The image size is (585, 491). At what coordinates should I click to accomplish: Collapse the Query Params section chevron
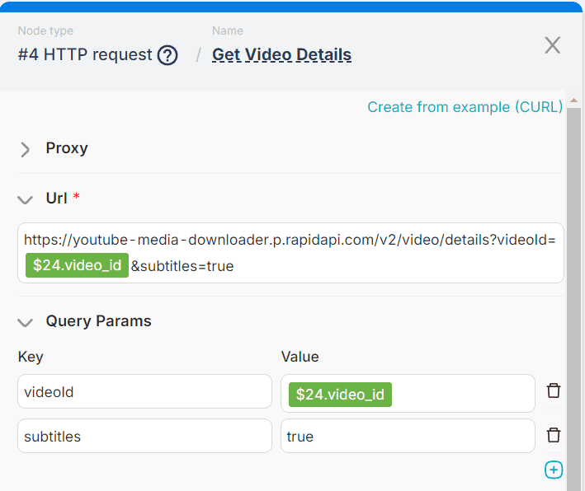pos(26,322)
